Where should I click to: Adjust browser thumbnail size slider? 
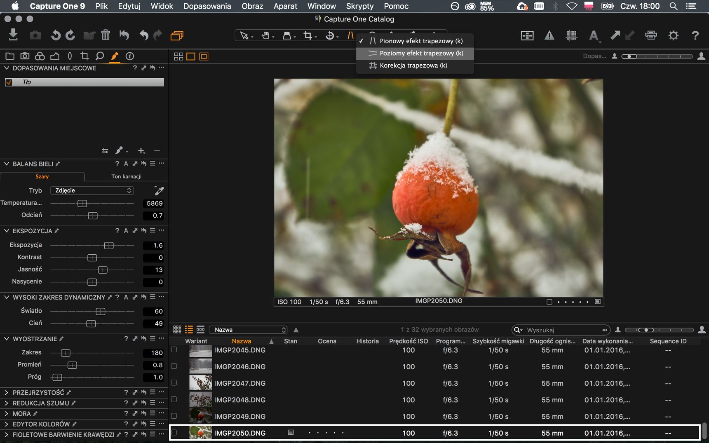(646, 330)
